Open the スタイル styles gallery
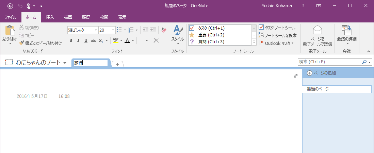The image size is (374, 153). coord(177,35)
